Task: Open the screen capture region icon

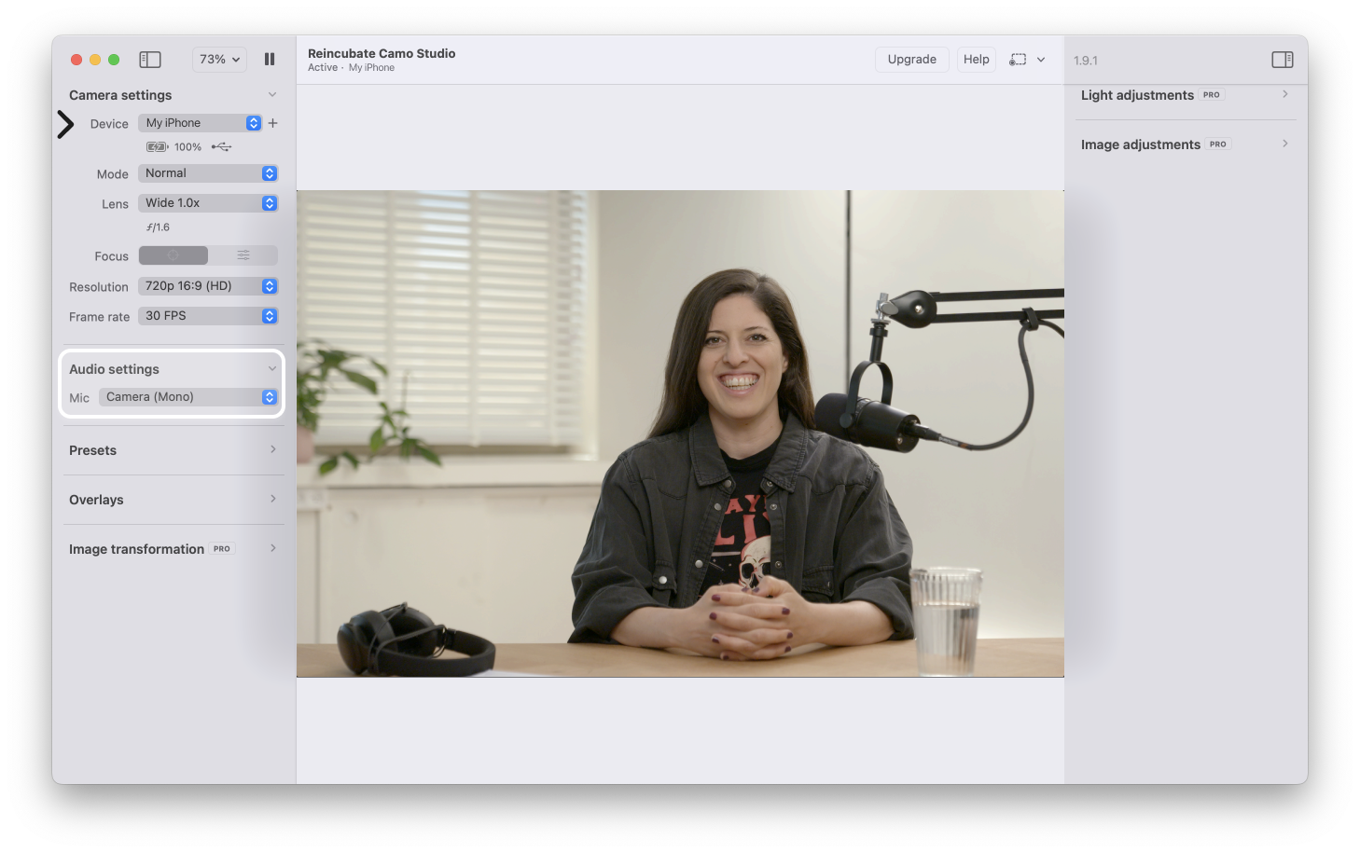Action: pyautogui.click(x=1018, y=60)
